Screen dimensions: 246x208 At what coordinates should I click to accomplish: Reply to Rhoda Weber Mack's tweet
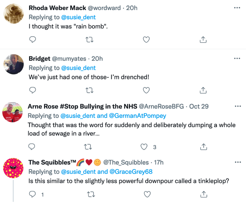click(33, 40)
